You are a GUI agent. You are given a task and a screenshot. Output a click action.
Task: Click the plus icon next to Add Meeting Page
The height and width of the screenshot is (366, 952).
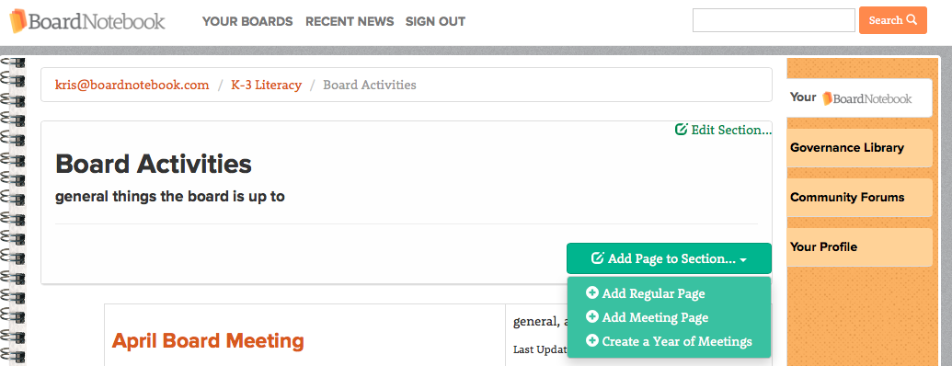tap(592, 317)
